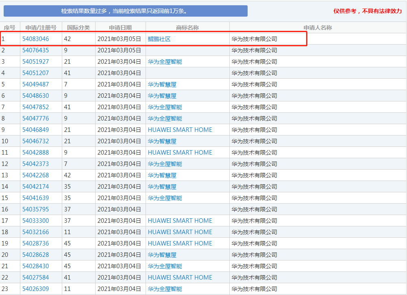Open HUAWEI SMART HOME in row 17
The image size is (407, 295).
click(x=180, y=221)
